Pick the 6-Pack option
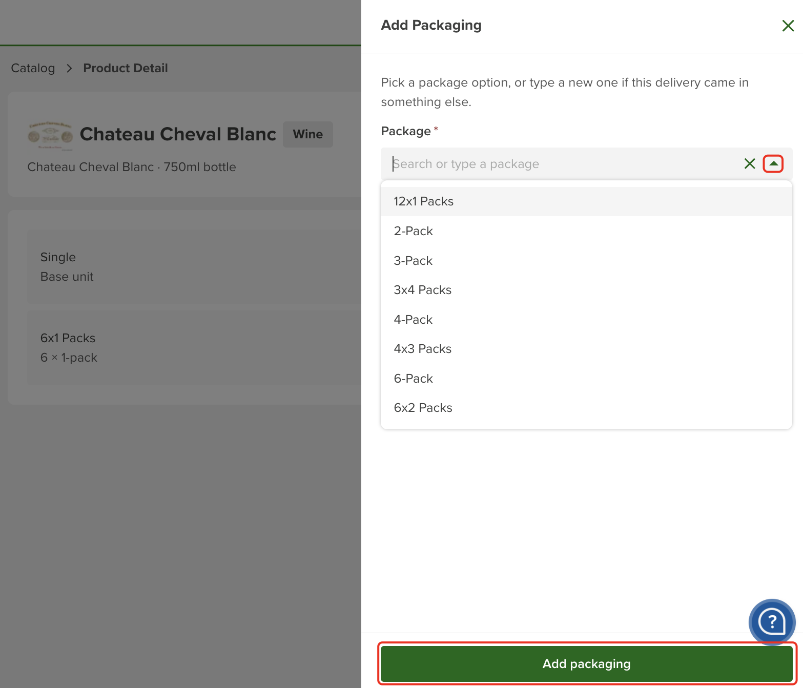This screenshot has height=688, width=803. pos(586,379)
